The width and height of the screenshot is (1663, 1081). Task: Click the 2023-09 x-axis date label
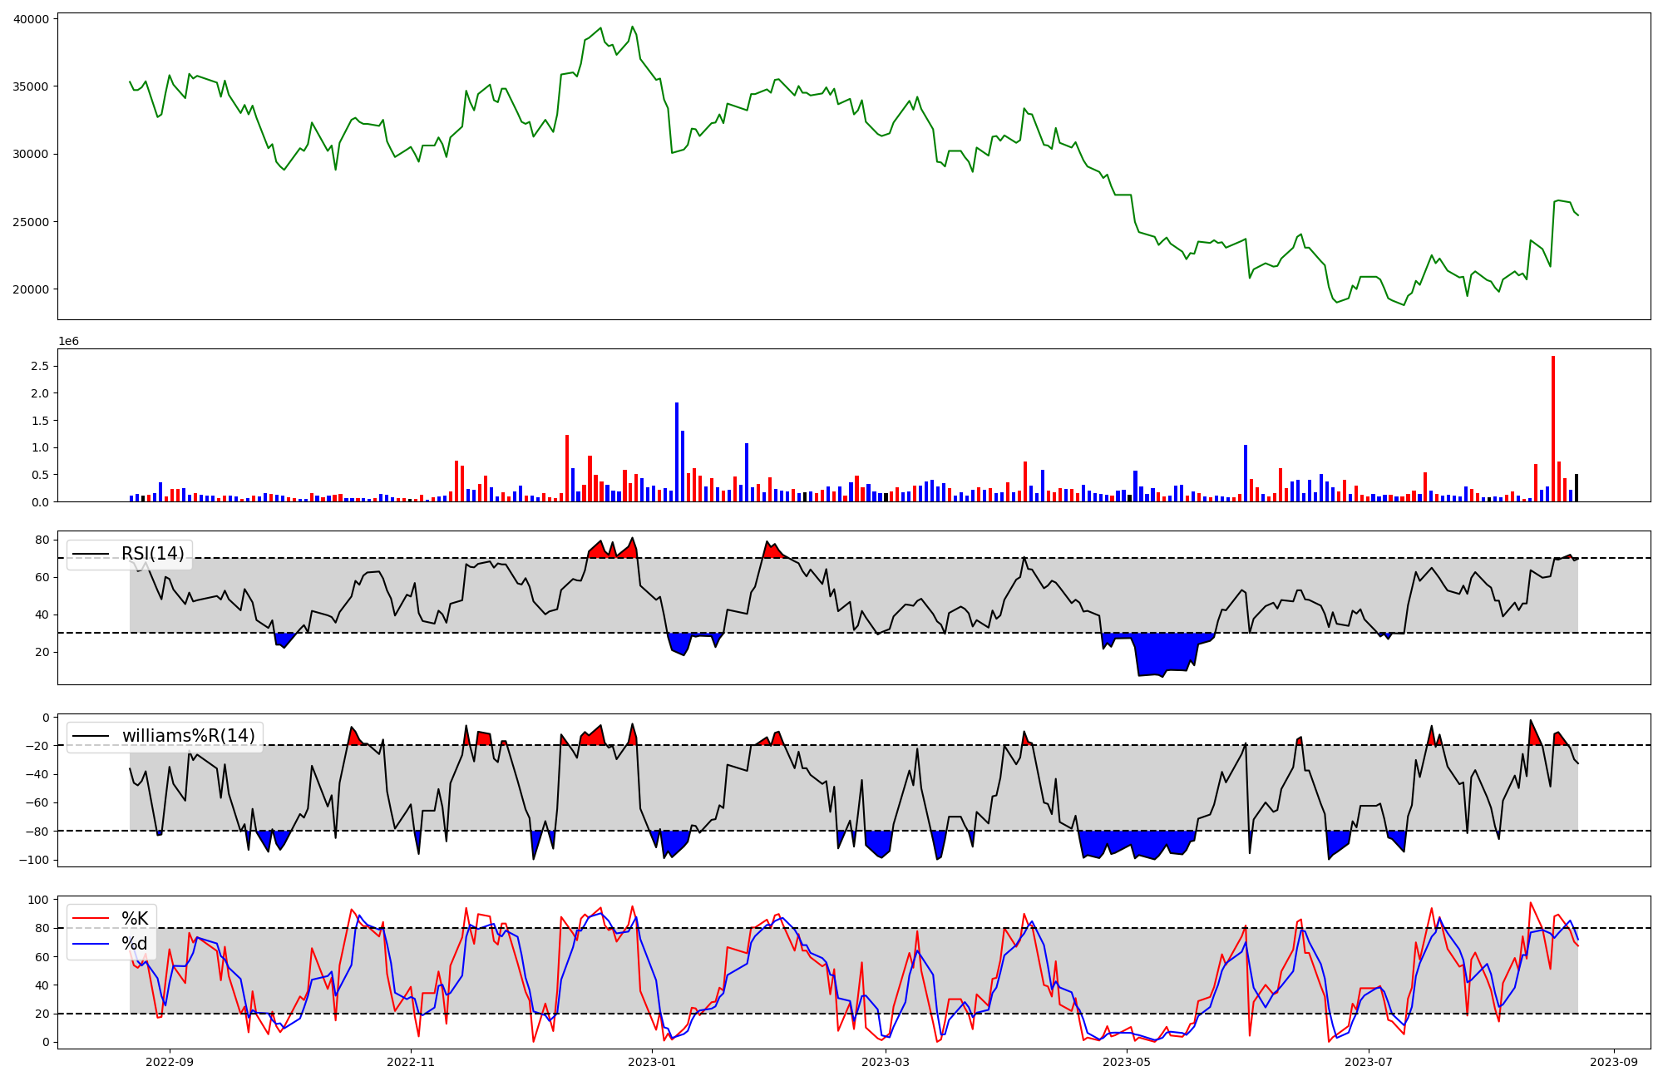tap(1614, 1062)
